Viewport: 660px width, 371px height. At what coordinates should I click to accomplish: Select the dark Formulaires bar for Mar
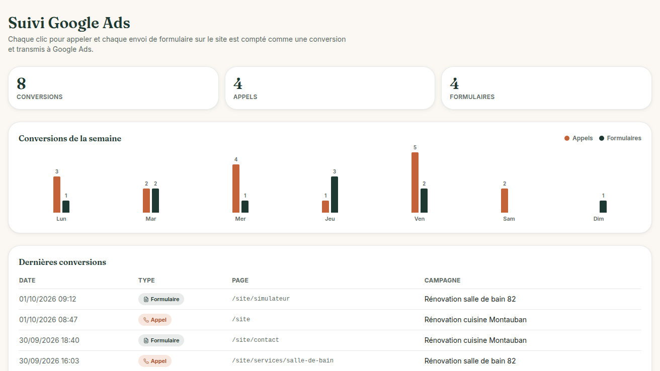155,201
